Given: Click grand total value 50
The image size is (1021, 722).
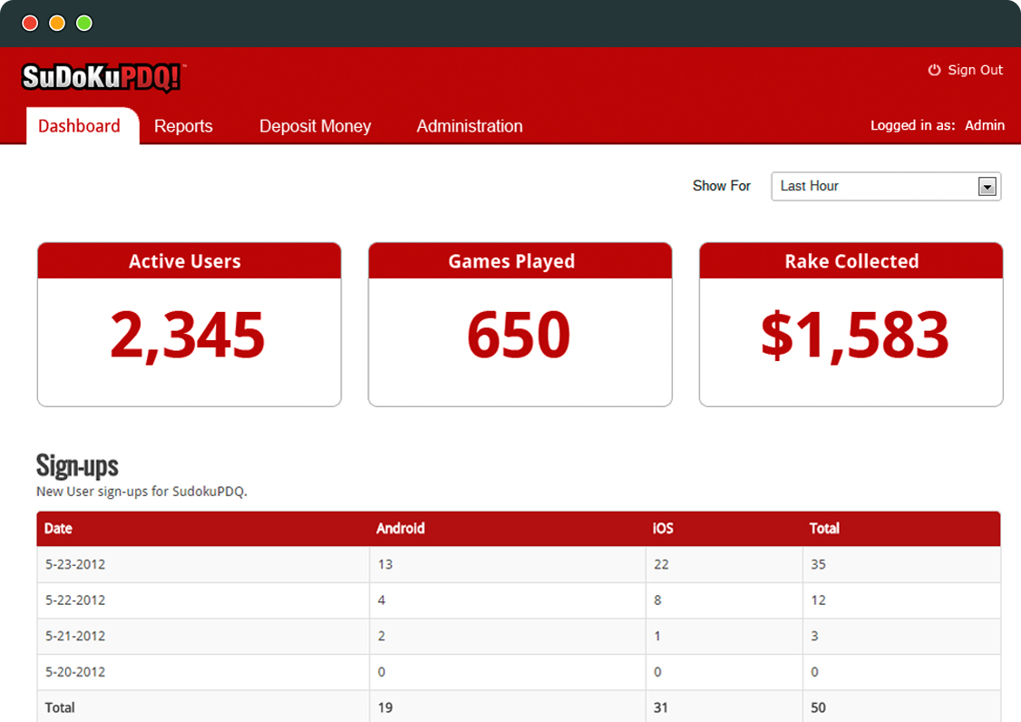Looking at the screenshot, I should point(818,707).
